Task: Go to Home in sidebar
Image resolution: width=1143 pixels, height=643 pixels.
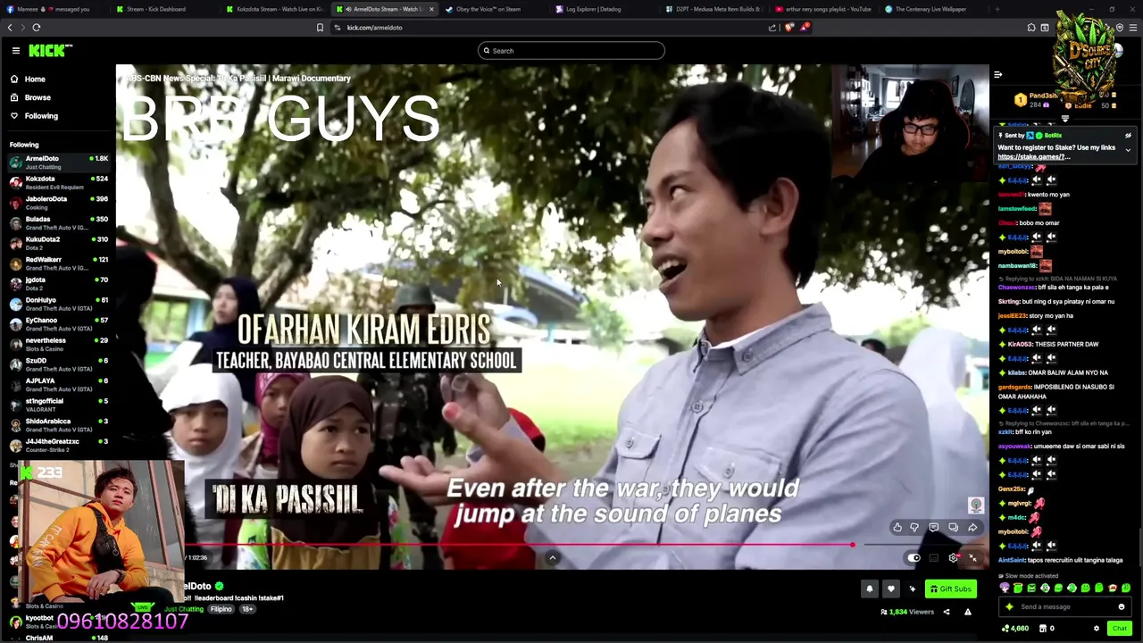Action: tap(35, 79)
